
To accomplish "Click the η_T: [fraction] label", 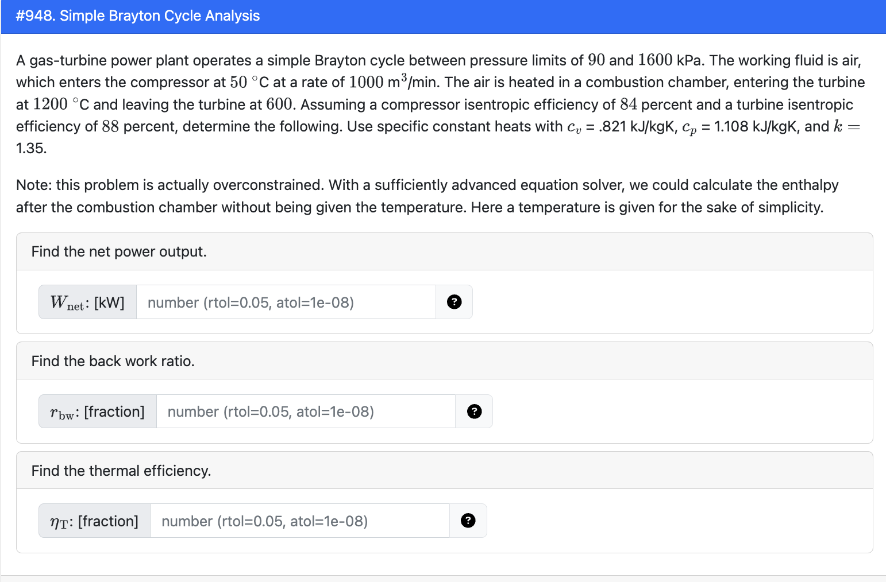I will pyautogui.click(x=94, y=521).
